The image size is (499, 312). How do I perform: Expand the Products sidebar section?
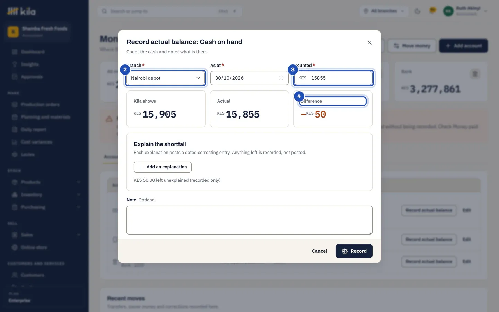tap(46, 182)
